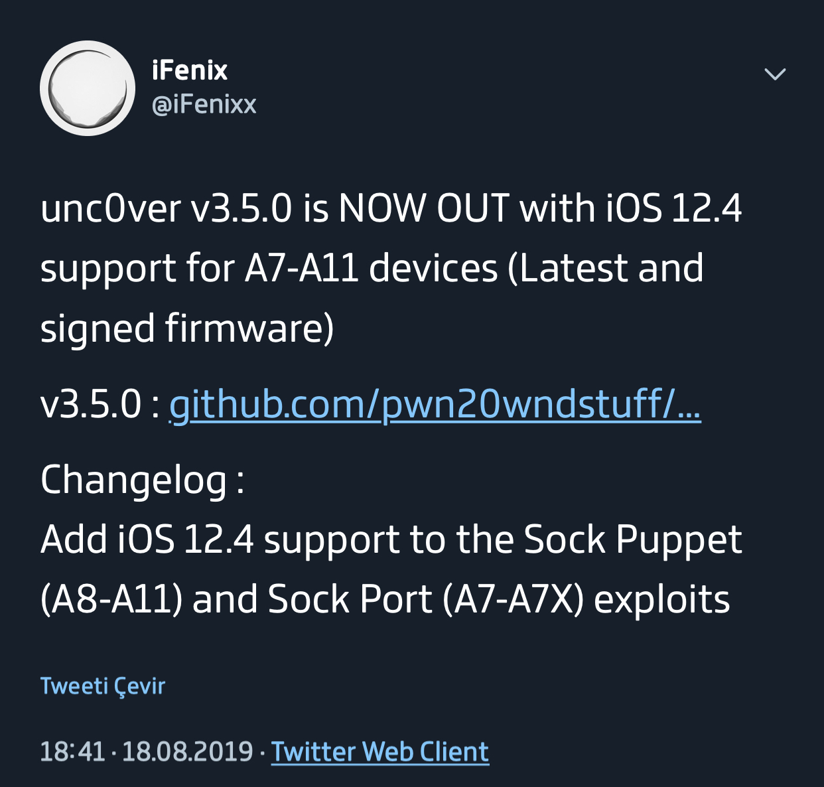824x787 pixels.
Task: Open the Twitter Web Client link
Action: 380,752
